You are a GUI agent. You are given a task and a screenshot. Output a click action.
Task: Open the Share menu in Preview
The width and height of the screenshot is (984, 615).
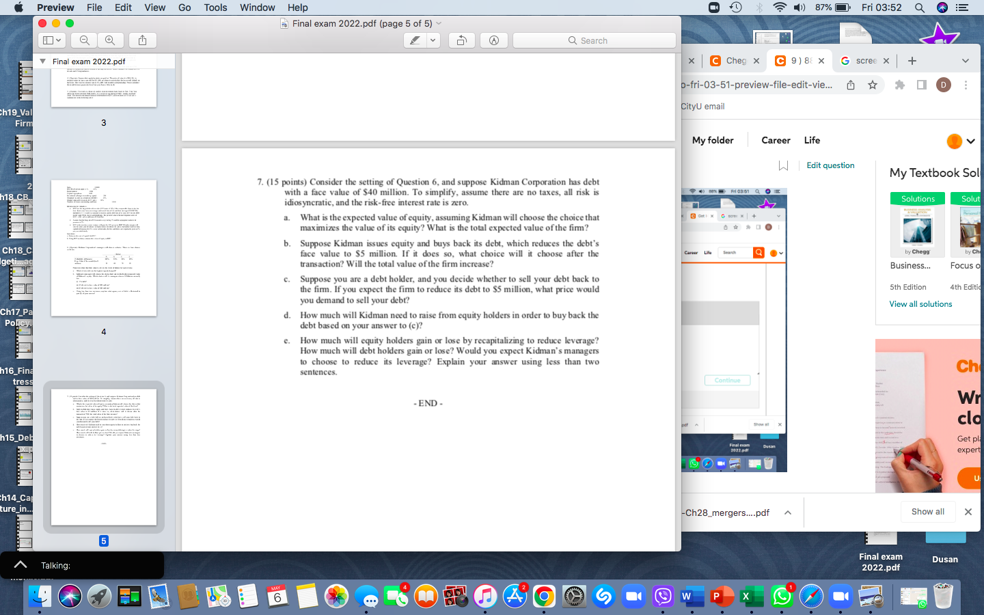click(143, 40)
